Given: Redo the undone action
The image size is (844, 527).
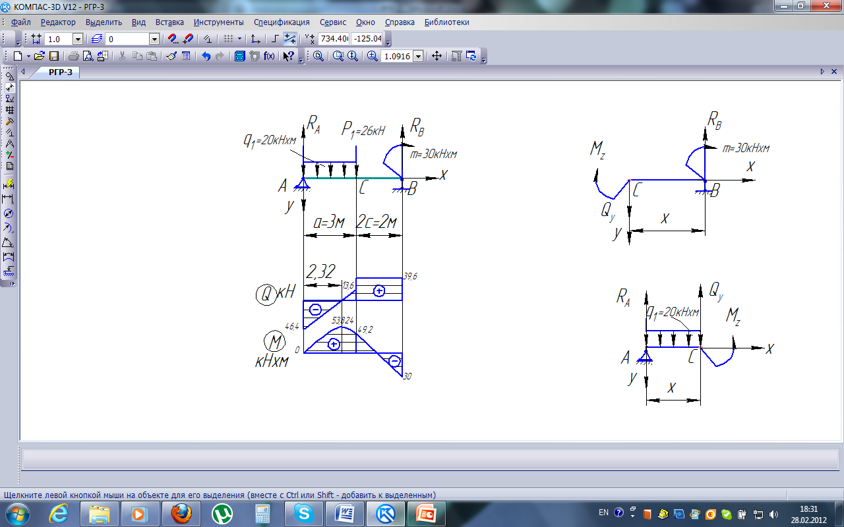Looking at the screenshot, I should click(220, 57).
